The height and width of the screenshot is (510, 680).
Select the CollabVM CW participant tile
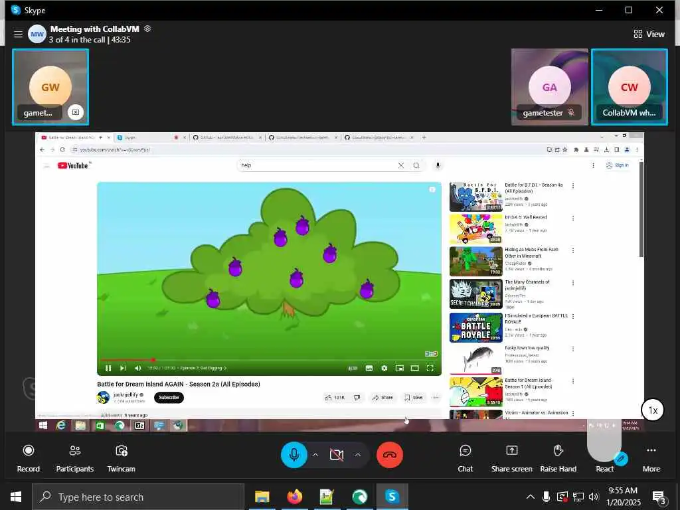(630, 87)
